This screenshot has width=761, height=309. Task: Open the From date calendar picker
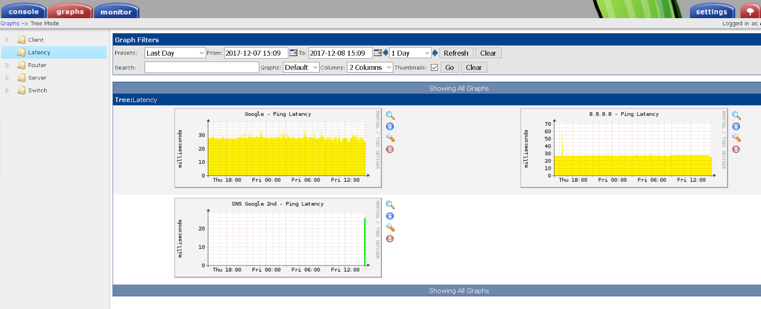tap(293, 53)
